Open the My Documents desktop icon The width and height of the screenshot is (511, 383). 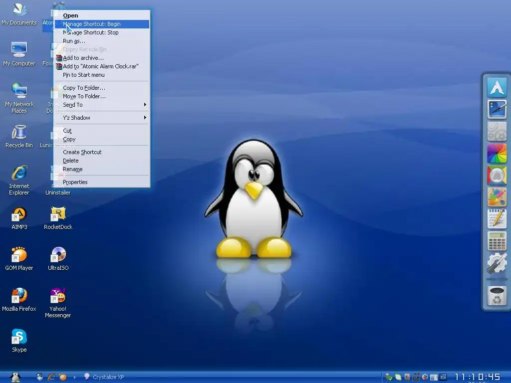click(x=19, y=14)
